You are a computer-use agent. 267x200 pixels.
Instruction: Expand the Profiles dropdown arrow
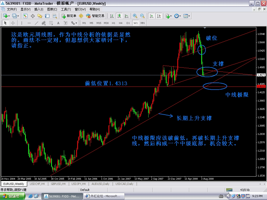pyautogui.click(x=18, y=16)
